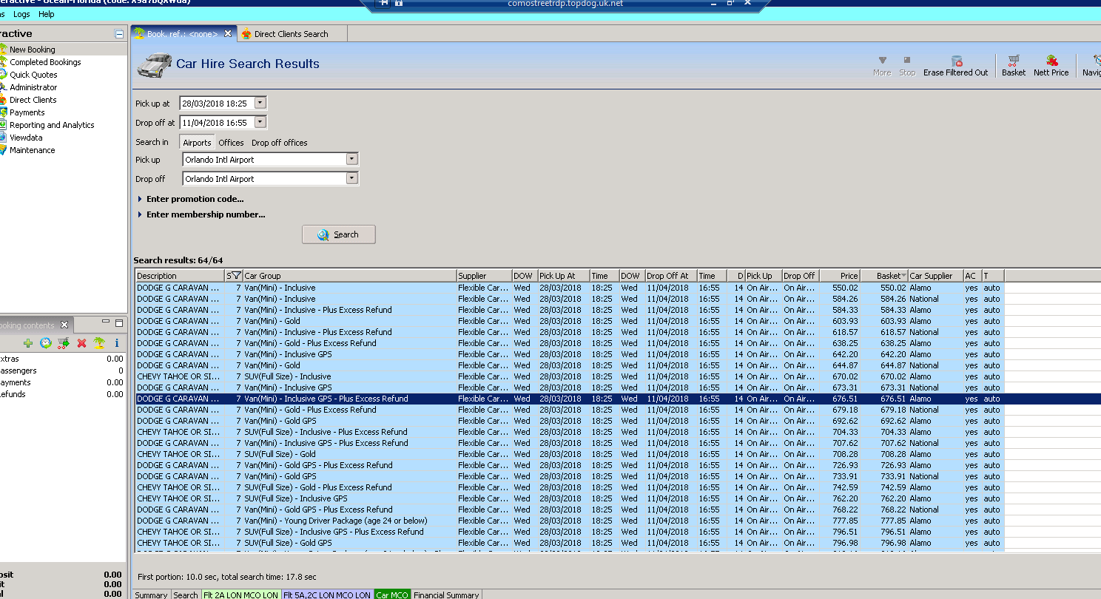Open the filter on the S column header

[237, 276]
